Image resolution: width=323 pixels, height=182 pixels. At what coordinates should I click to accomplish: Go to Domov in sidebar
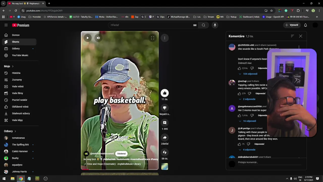pos(19,35)
